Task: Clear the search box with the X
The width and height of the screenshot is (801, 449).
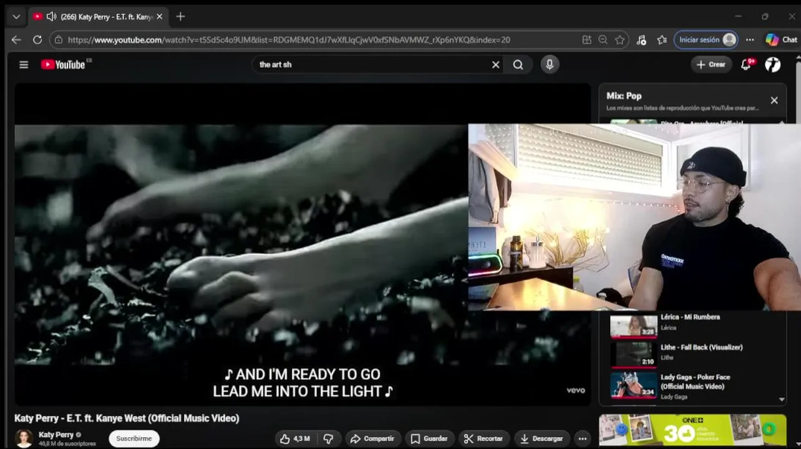Action: 496,64
